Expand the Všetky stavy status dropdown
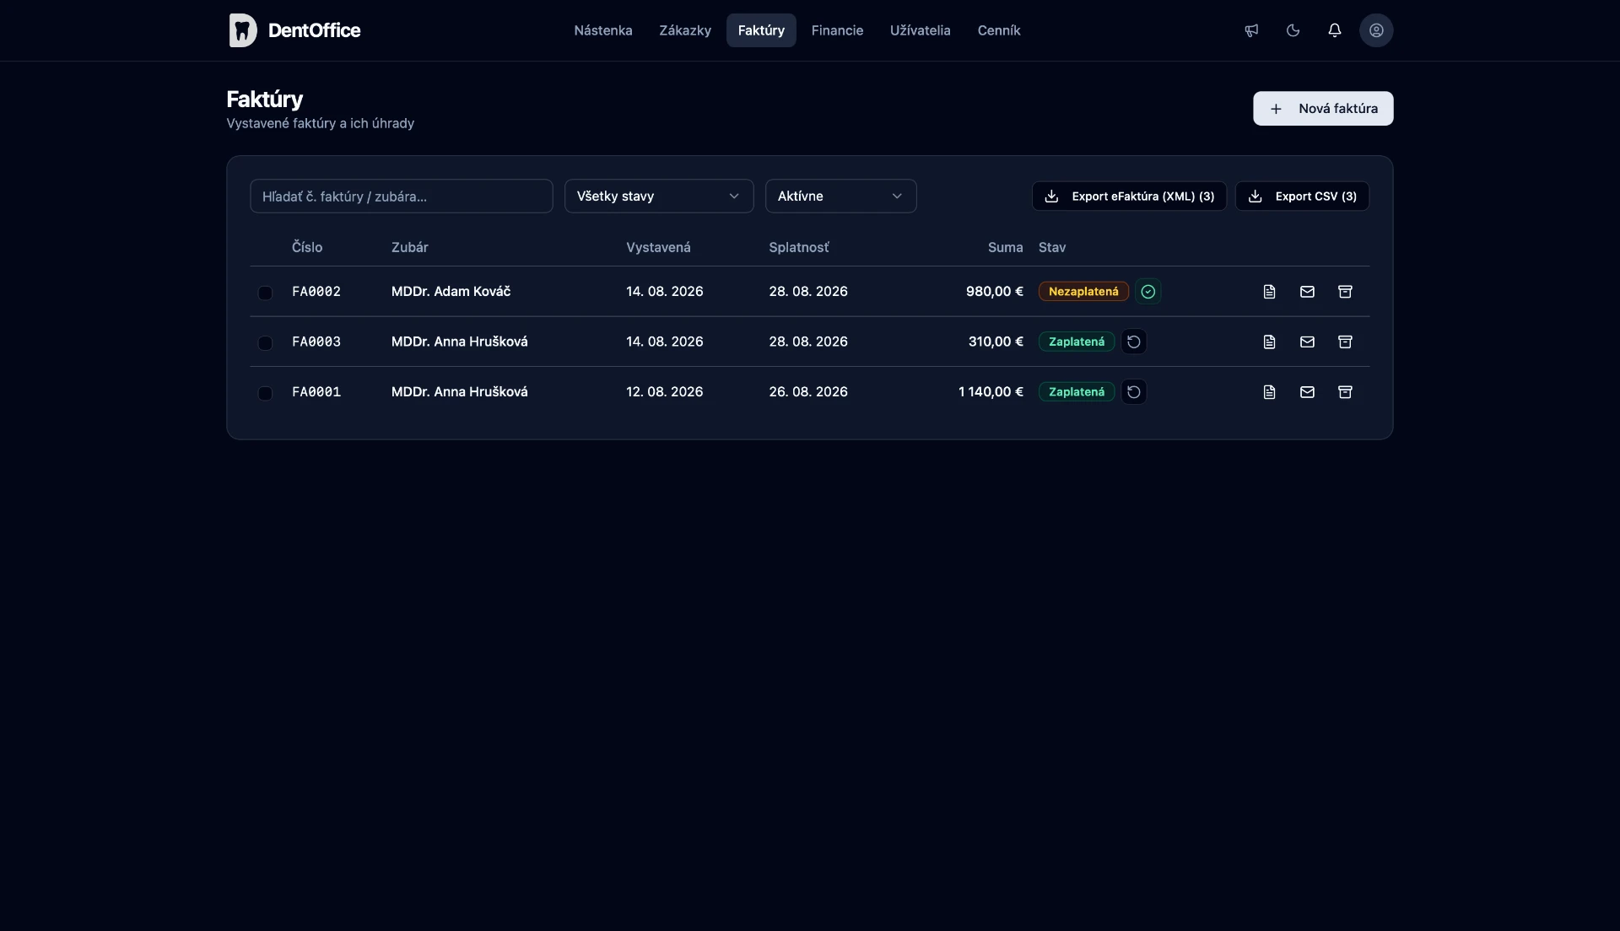The height and width of the screenshot is (931, 1620). tap(659, 196)
